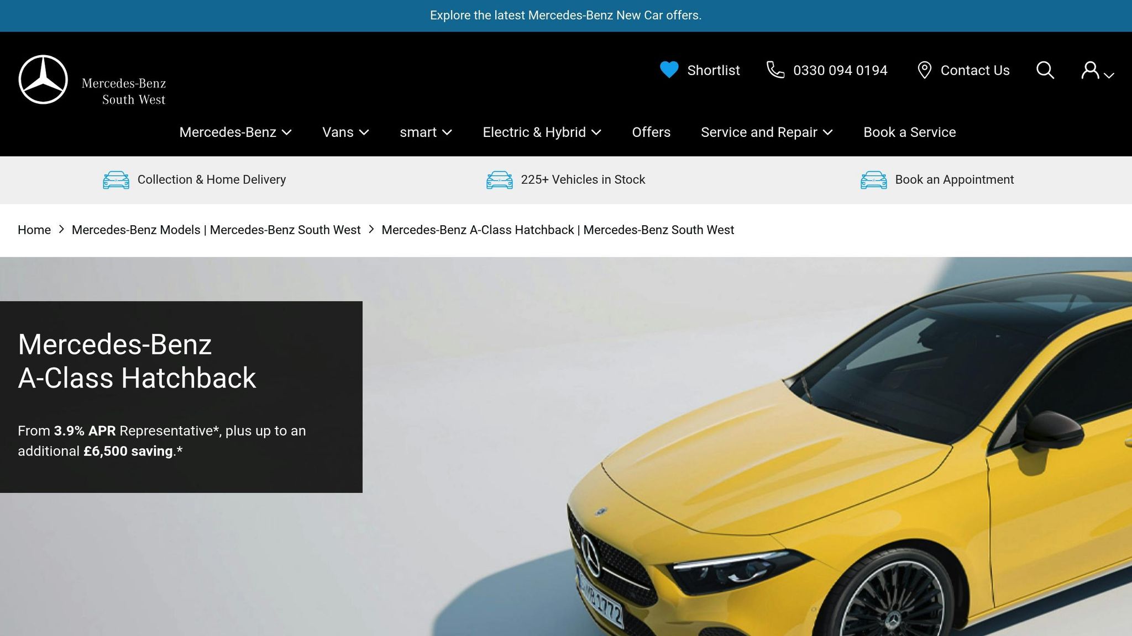Open the Book a Service menu item
The width and height of the screenshot is (1132, 636).
point(909,132)
